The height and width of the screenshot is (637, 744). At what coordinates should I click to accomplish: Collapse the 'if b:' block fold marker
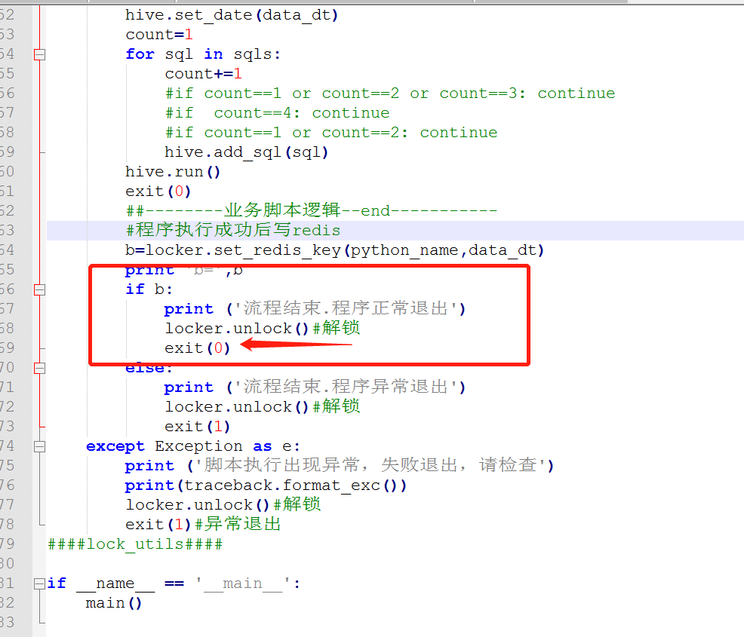coord(40,290)
